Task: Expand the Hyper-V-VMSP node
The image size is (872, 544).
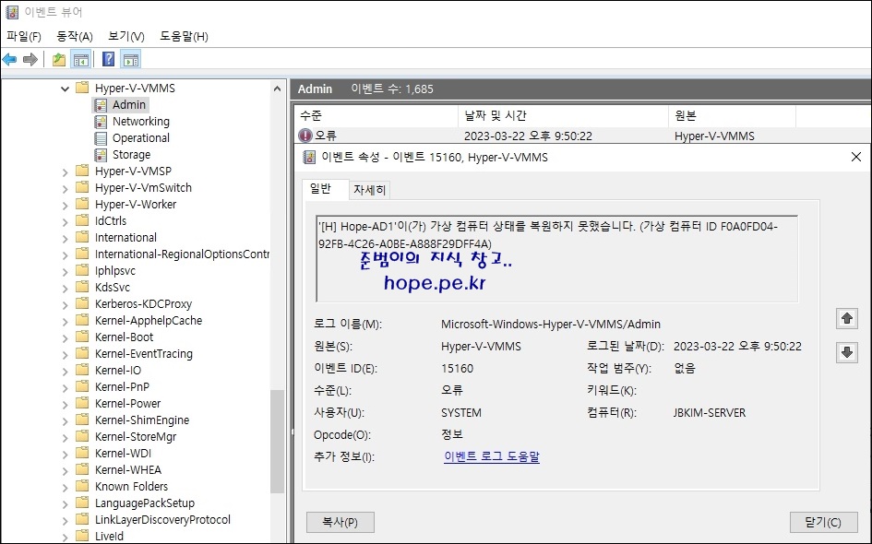Action: click(66, 172)
